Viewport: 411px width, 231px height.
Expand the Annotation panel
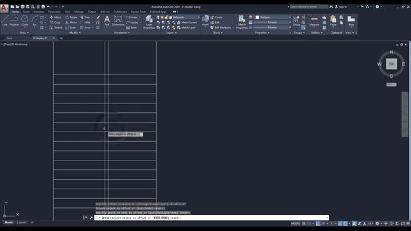pos(122,33)
